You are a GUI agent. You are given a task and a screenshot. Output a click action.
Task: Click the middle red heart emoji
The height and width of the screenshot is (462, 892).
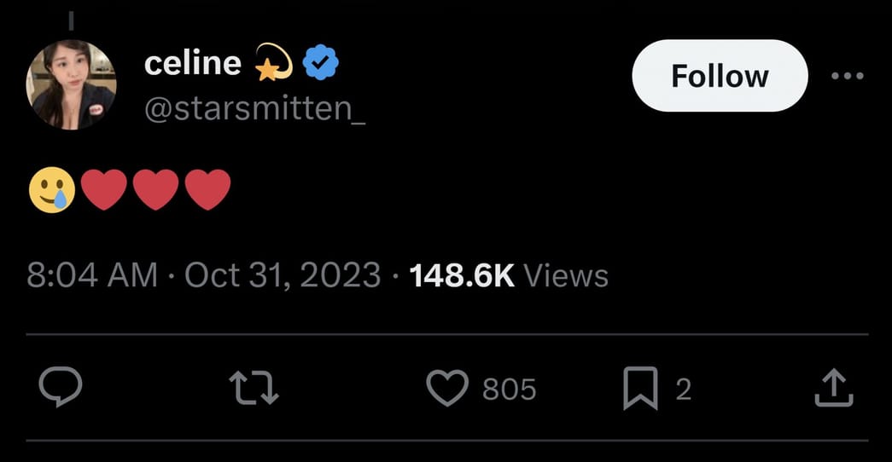point(155,189)
